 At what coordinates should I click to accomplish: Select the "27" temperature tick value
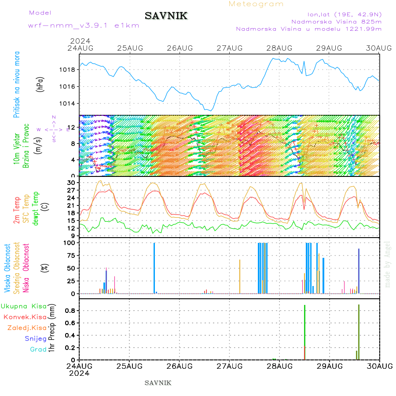click(x=71, y=190)
